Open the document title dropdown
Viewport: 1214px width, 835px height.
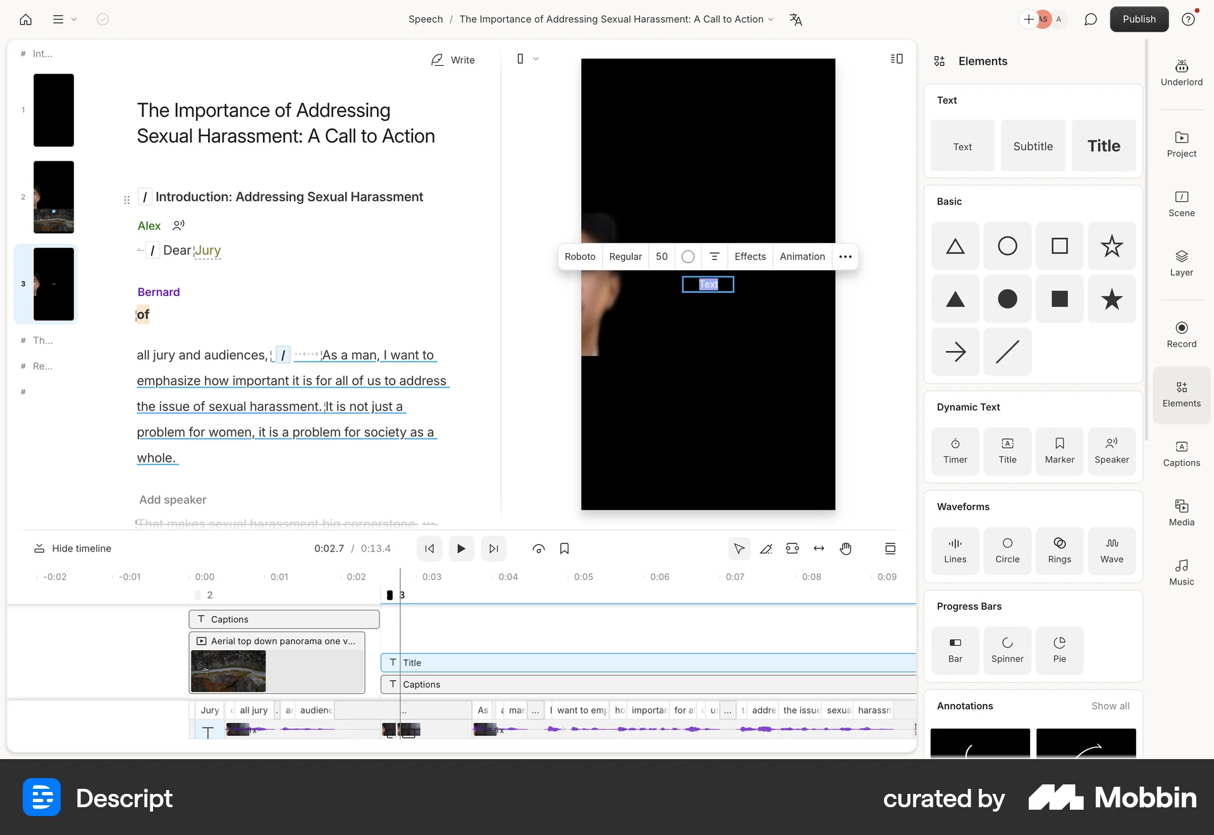(x=771, y=20)
